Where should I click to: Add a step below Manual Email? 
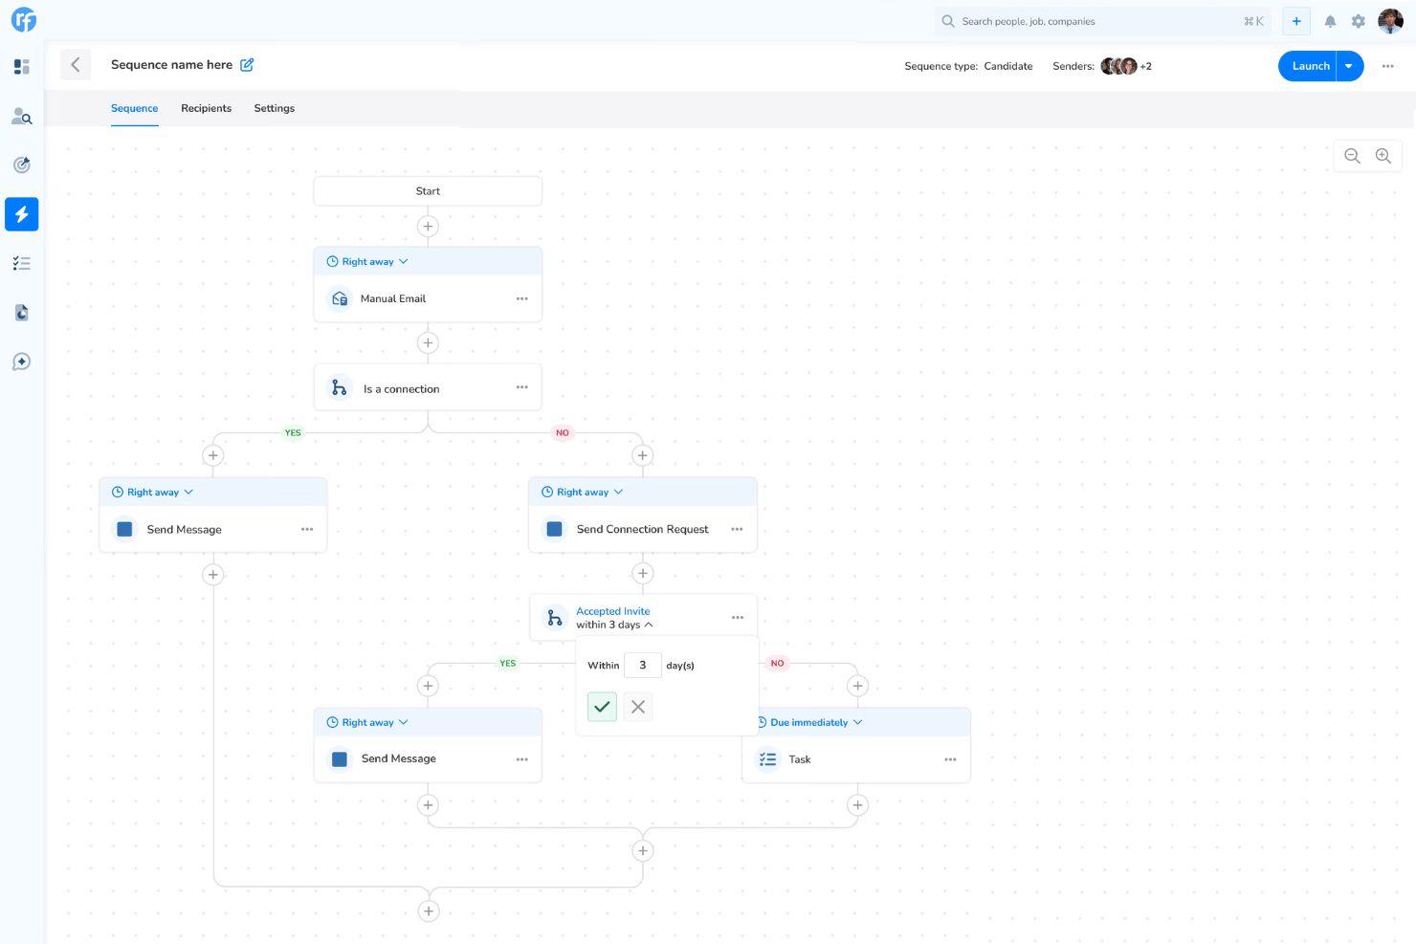coord(428,342)
